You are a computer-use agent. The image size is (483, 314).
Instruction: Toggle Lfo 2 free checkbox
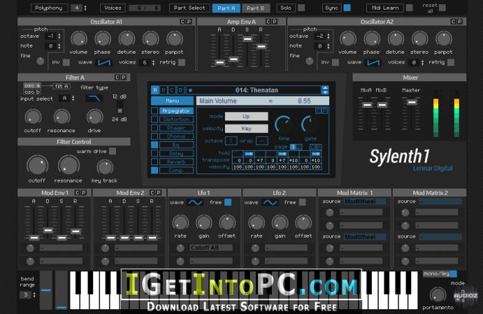[x=302, y=202]
